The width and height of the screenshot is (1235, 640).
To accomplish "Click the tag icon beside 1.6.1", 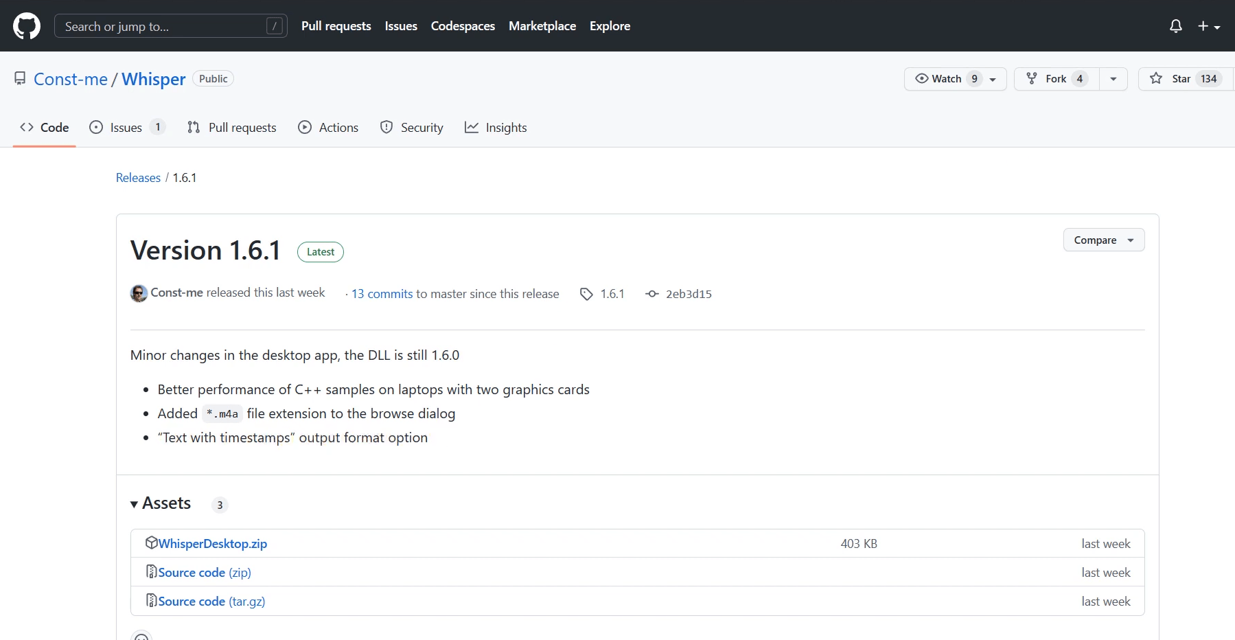I will [x=586, y=294].
